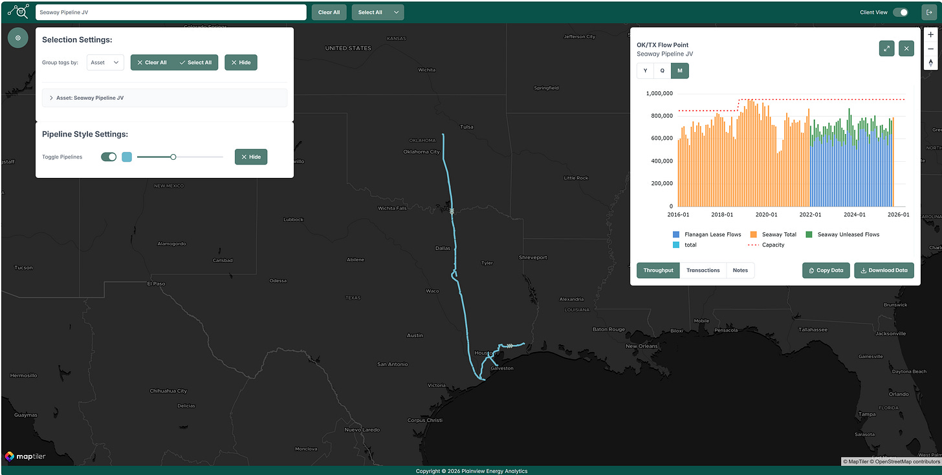This screenshot has height=475, width=942.
Task: Open the Notes tab
Action: [x=740, y=271]
